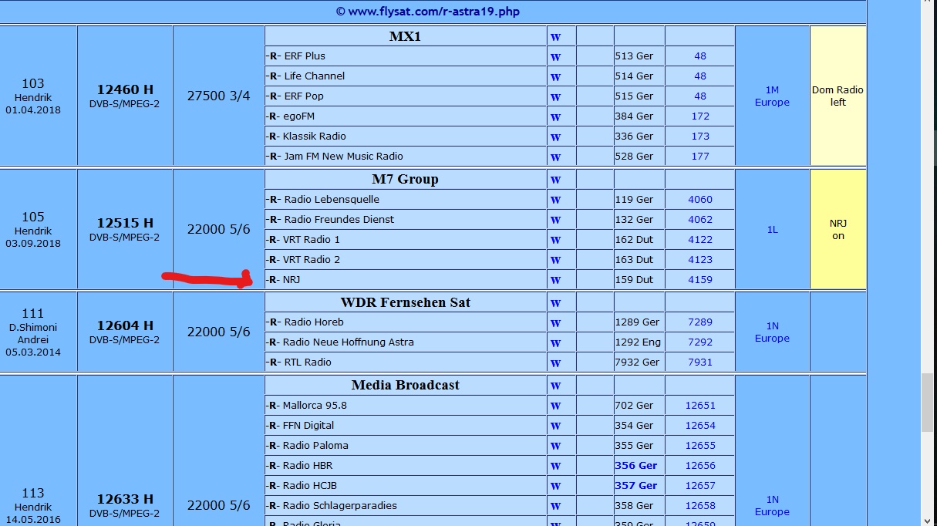Click the bold 357 Ger audio entry
Viewport: 937px width, 526px height.
pos(636,486)
